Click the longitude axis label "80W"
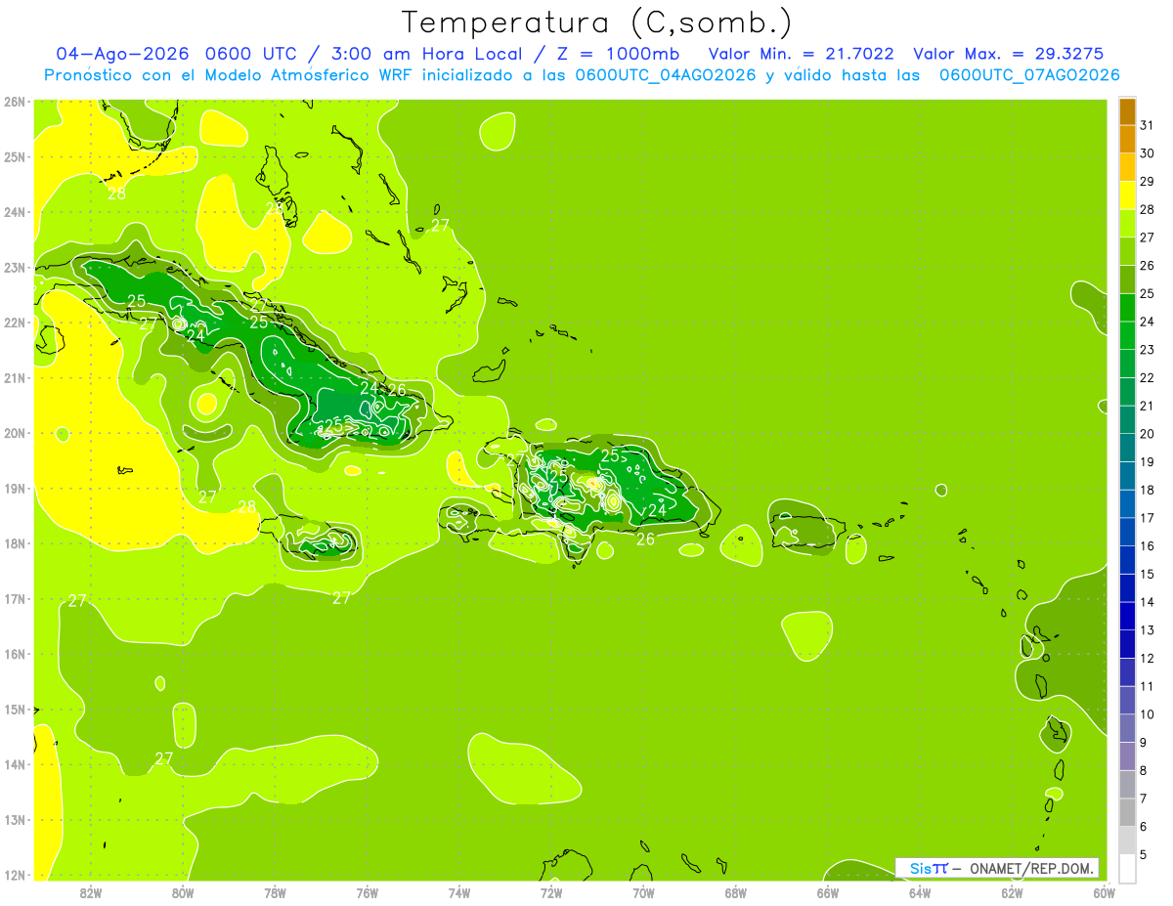The height and width of the screenshot is (906, 1173). [x=183, y=892]
